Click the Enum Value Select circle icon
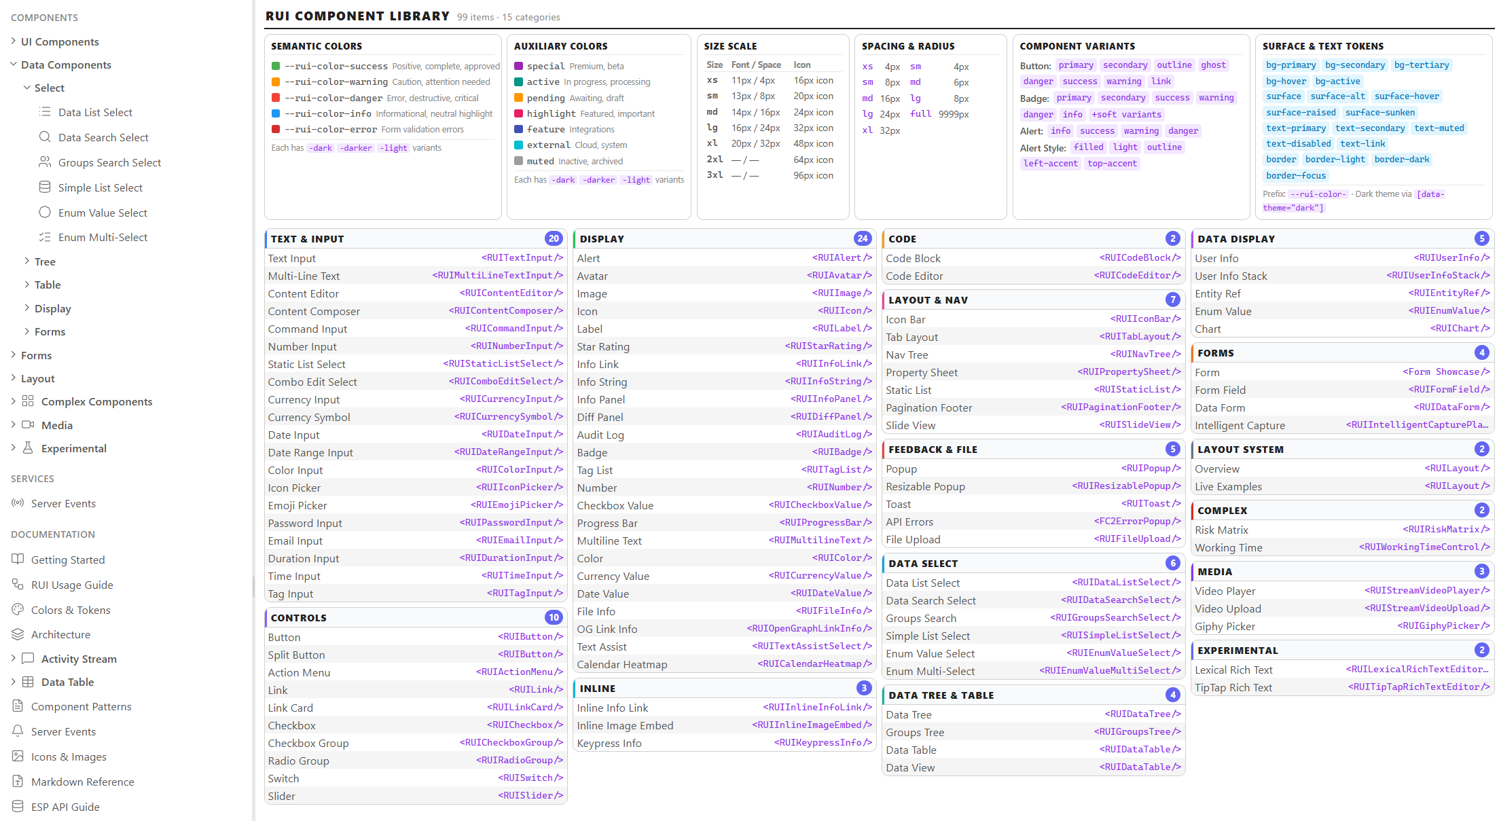 point(45,213)
